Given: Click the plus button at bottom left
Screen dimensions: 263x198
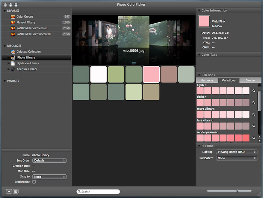Looking at the screenshot, I should tap(9, 191).
